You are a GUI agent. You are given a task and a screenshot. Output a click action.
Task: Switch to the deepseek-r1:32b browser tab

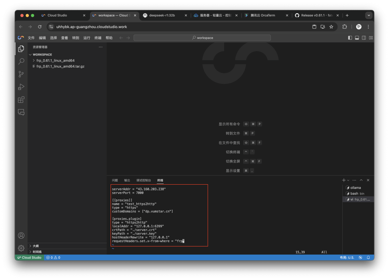165,15
